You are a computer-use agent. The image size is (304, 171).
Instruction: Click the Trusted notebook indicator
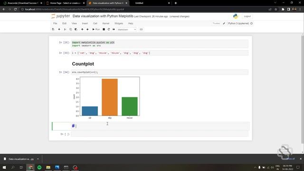tap(216, 23)
